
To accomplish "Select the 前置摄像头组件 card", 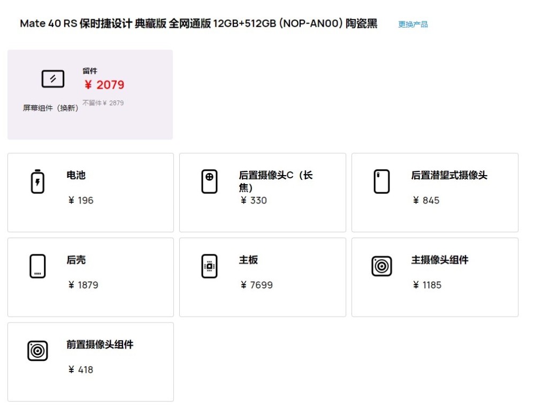I will [x=90, y=361].
